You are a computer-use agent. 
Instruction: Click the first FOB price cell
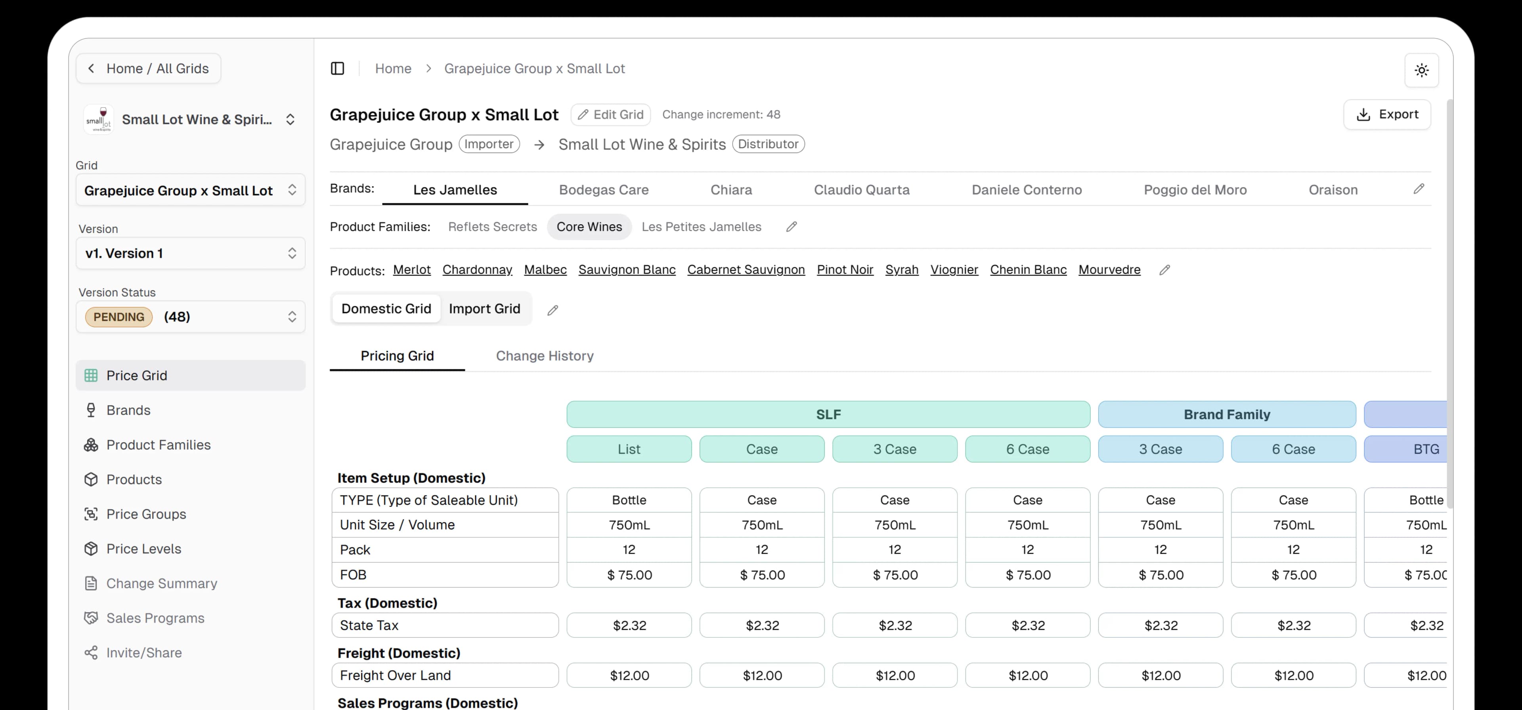(629, 574)
